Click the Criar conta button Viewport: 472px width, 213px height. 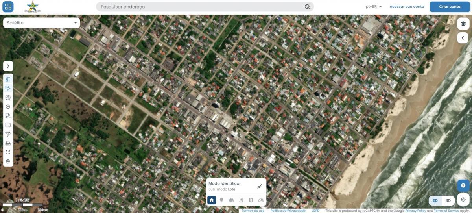(449, 7)
